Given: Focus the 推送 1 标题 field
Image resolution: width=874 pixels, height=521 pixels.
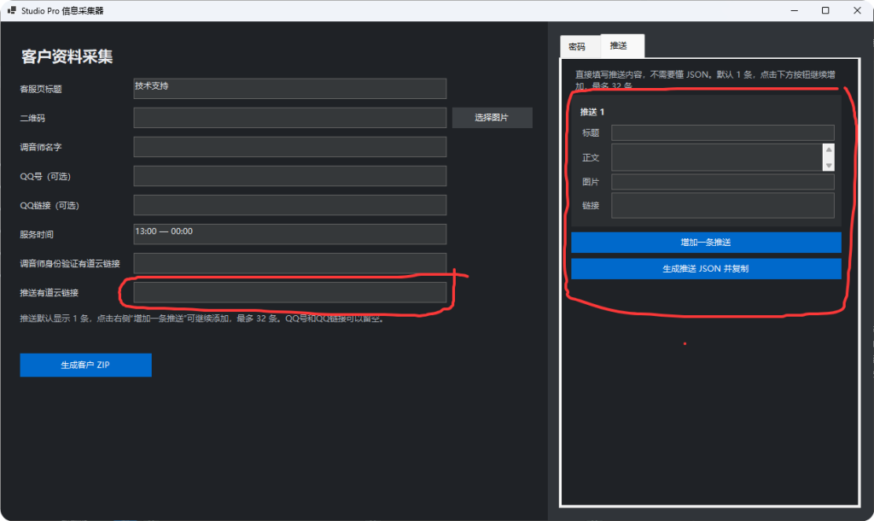Looking at the screenshot, I should click(722, 132).
